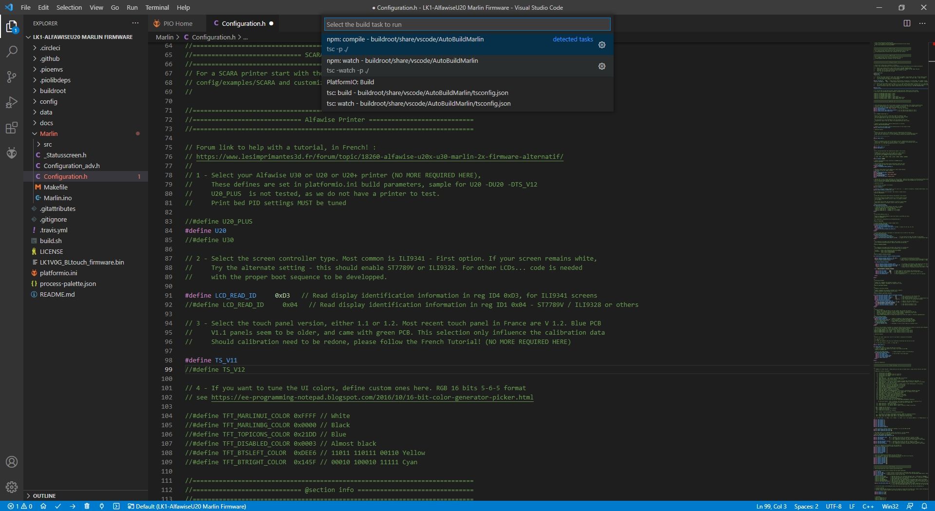Open the Source Control view

point(12,77)
